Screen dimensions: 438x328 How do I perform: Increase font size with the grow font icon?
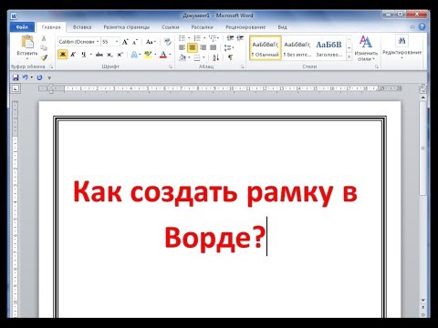125,42
